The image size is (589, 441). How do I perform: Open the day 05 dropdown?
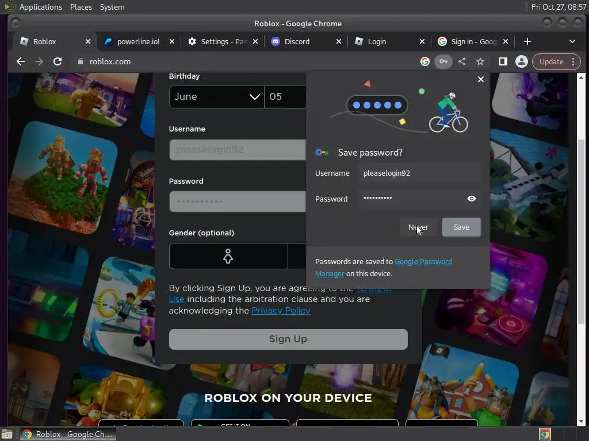pyautogui.click(x=285, y=96)
